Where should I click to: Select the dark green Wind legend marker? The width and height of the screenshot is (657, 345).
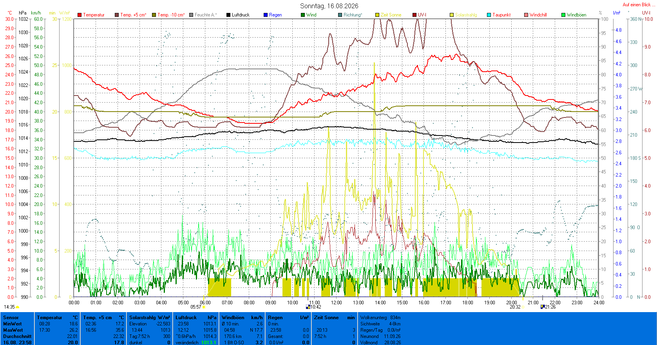point(303,15)
